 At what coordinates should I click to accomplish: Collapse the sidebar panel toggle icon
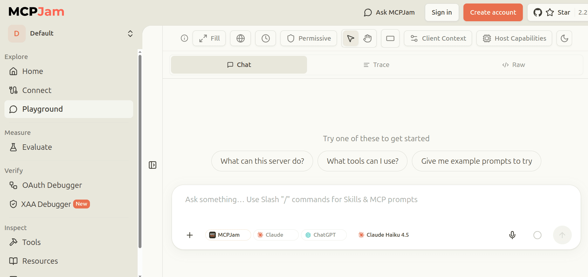(x=153, y=165)
